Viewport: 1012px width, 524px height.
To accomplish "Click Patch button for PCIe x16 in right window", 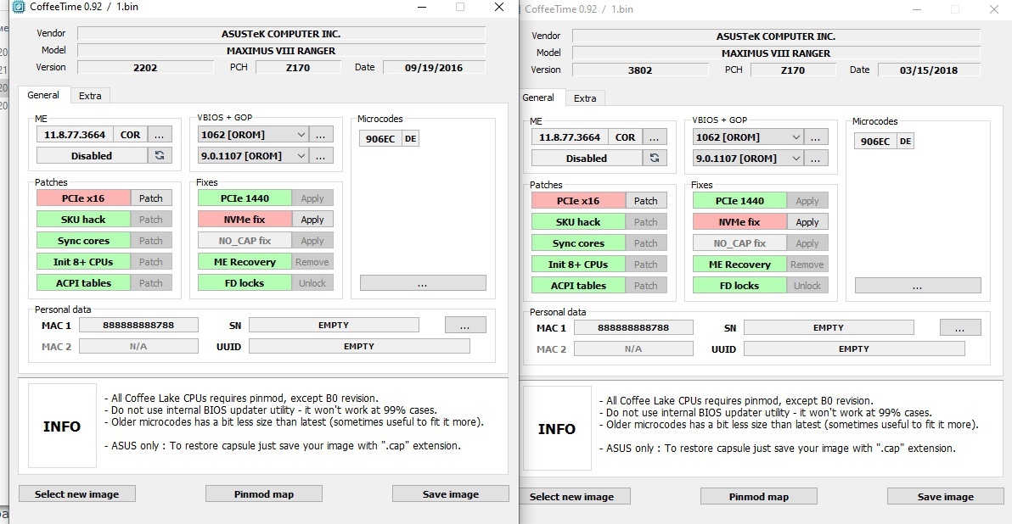I will (646, 200).
